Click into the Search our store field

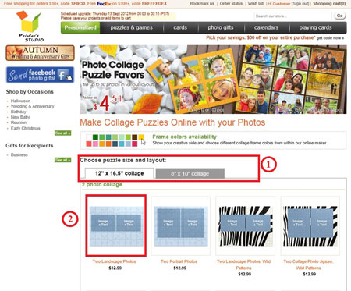coord(293,16)
